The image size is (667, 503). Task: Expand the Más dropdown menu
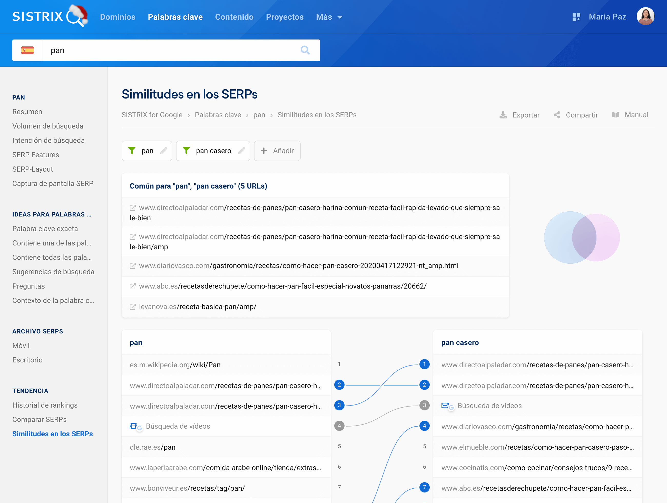(x=329, y=17)
